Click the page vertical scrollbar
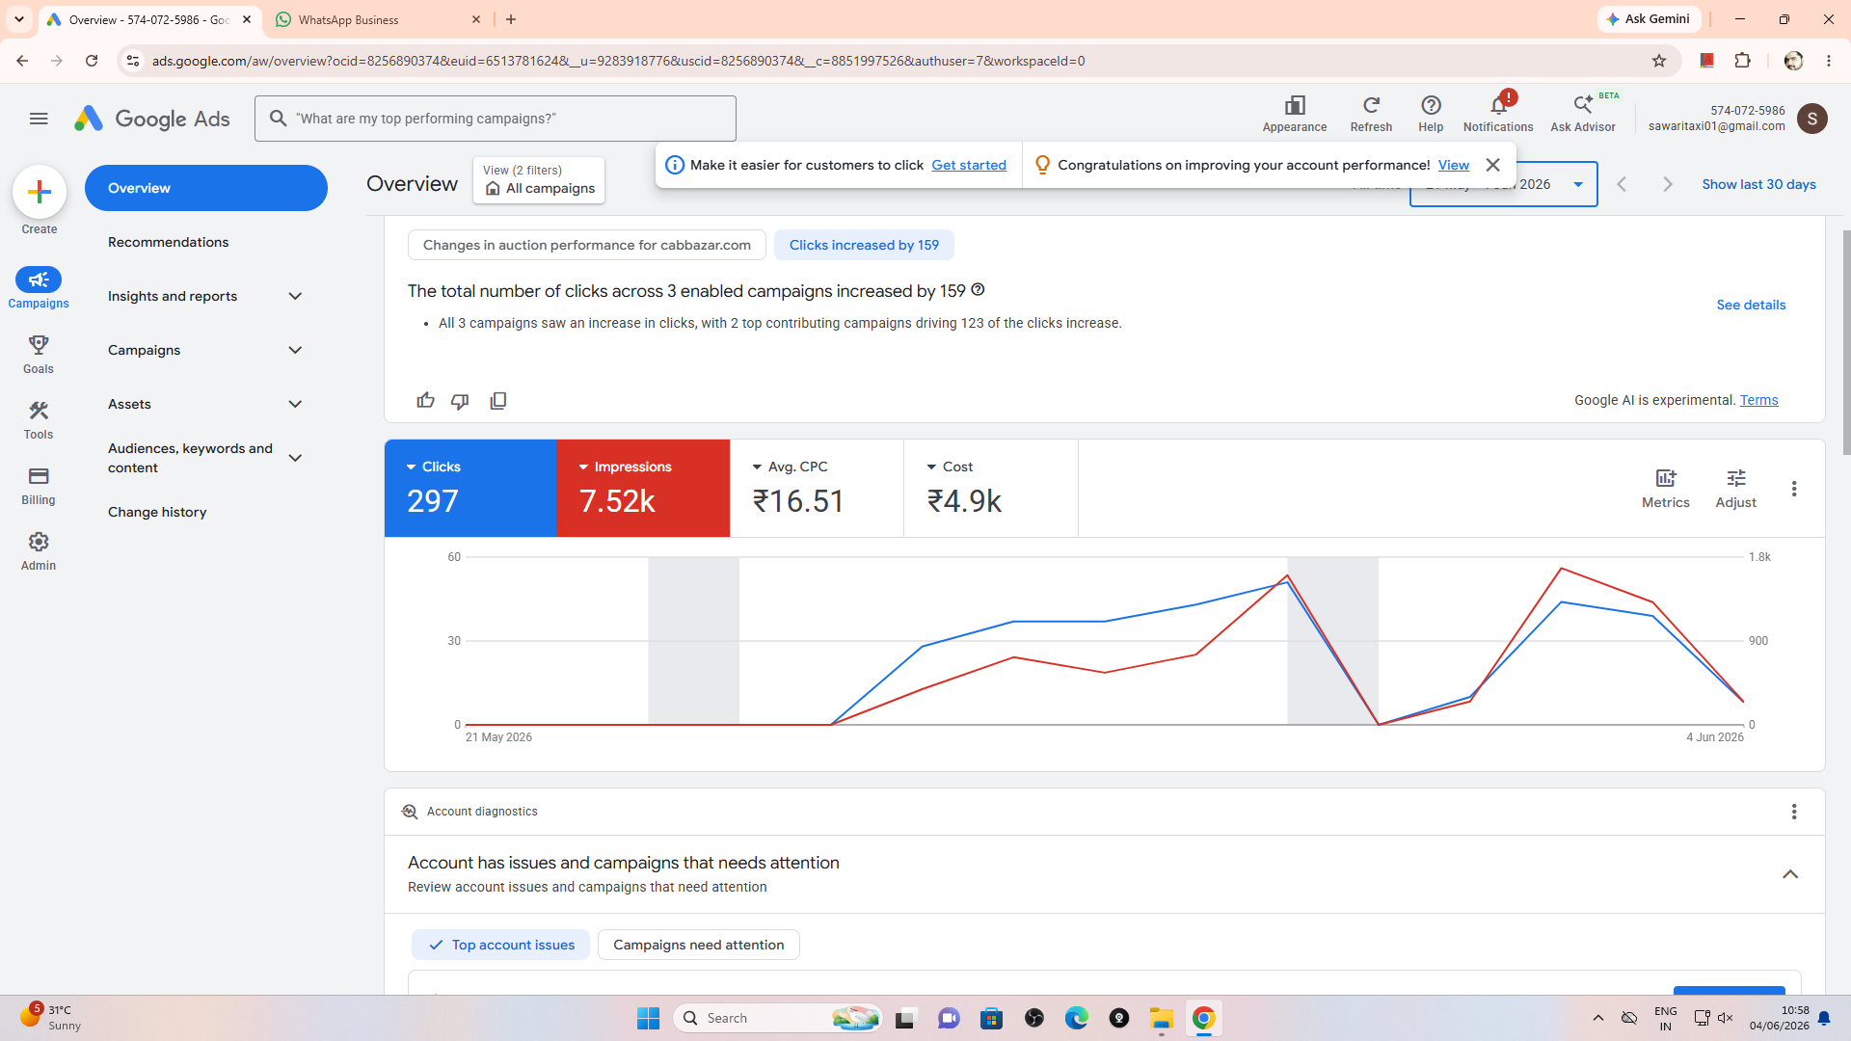The height and width of the screenshot is (1041, 1851). pos(1845,342)
